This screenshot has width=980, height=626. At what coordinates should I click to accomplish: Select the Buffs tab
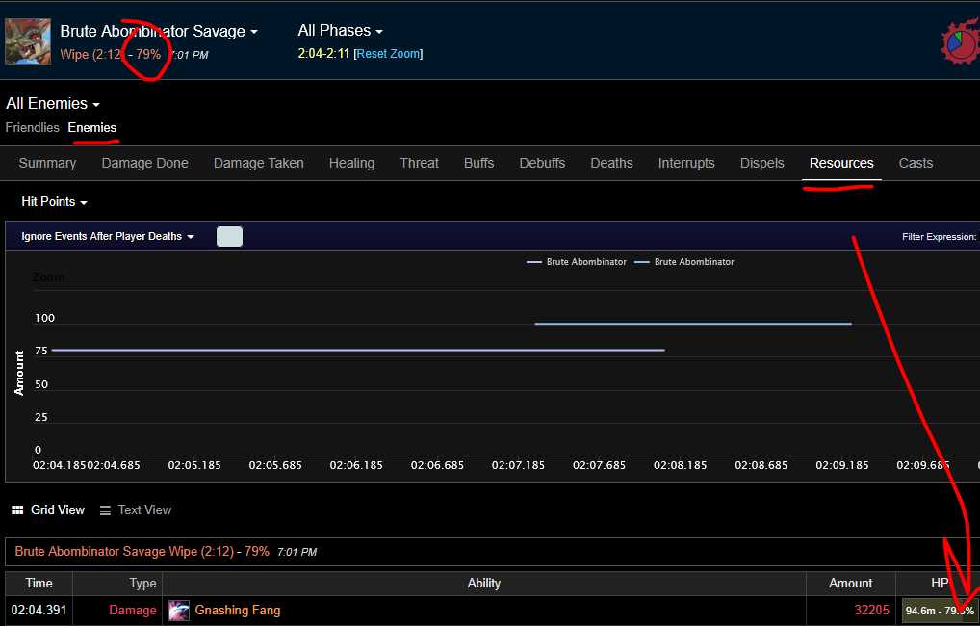tap(478, 163)
